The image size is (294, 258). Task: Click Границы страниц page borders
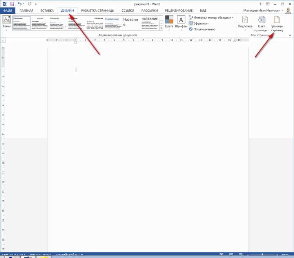(x=277, y=24)
